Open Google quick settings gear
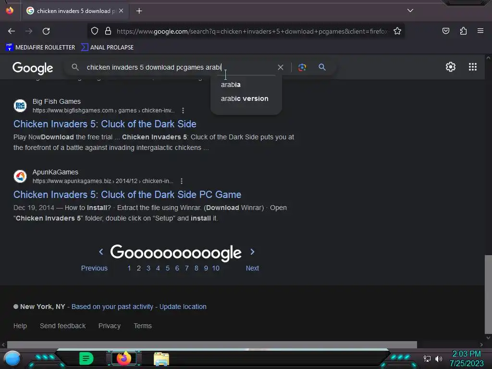 [451, 67]
